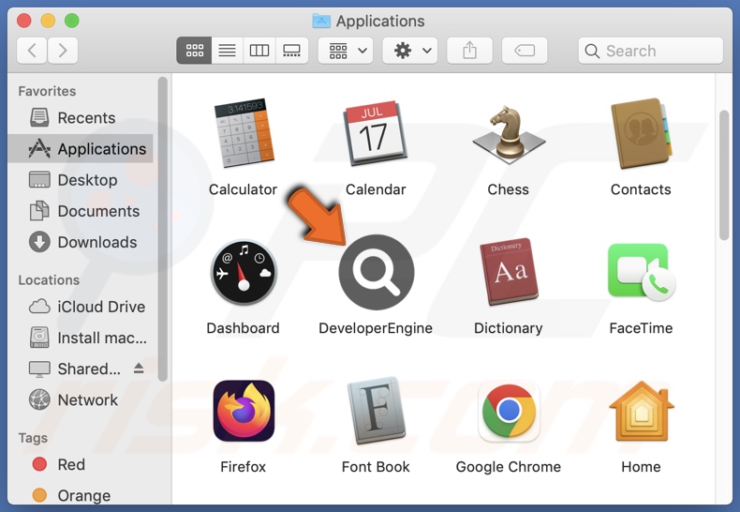The height and width of the screenshot is (512, 740).
Task: Click the Applications folder icon in title bar
Action: click(x=321, y=21)
